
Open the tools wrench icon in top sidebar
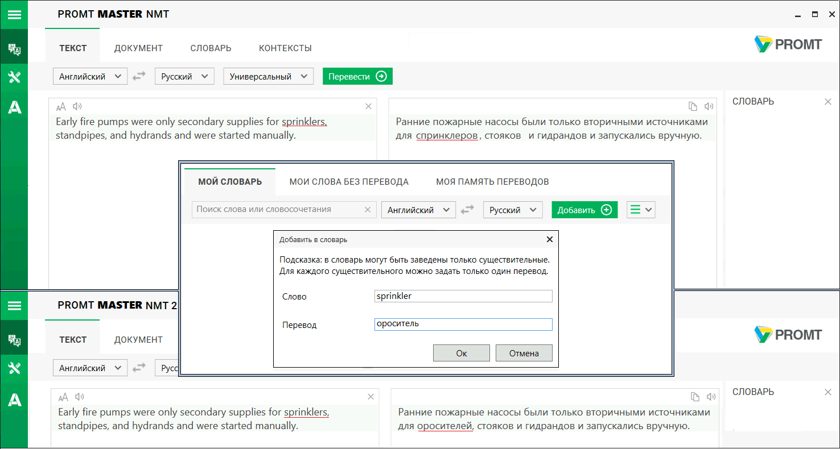point(14,77)
